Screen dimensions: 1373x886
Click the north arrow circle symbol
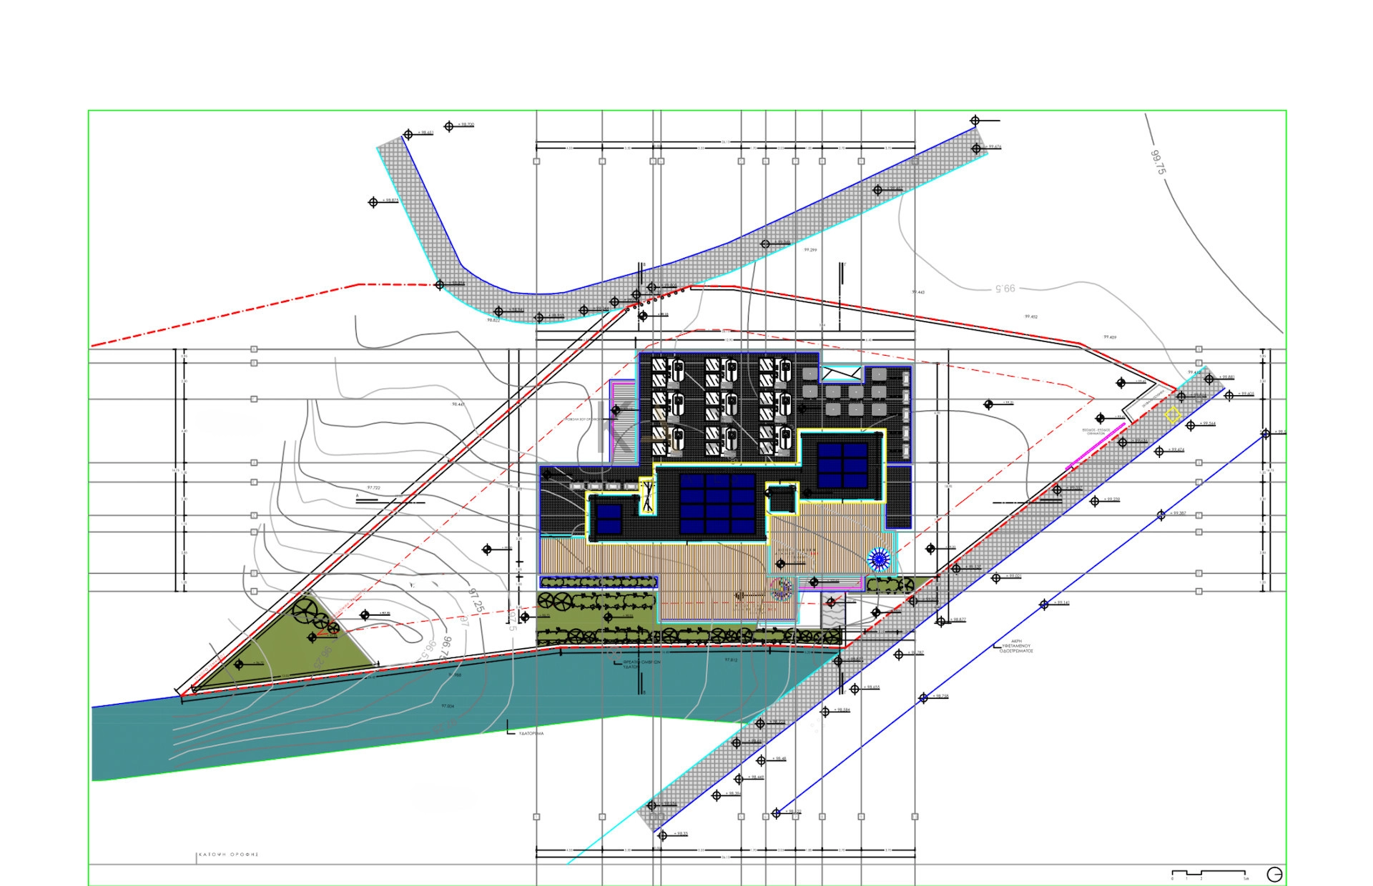pyautogui.click(x=1274, y=874)
